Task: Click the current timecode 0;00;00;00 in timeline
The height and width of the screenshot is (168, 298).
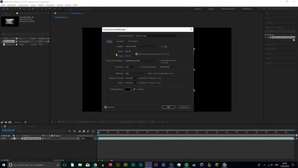Action: click(8, 131)
